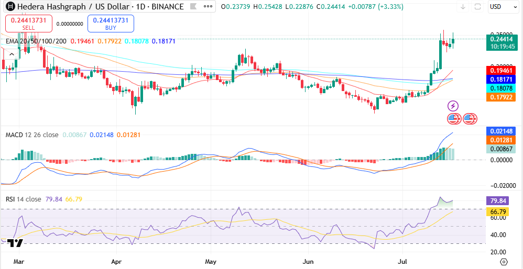Click the blue 0.18171 price axis label
523x269 pixels.
click(502, 80)
